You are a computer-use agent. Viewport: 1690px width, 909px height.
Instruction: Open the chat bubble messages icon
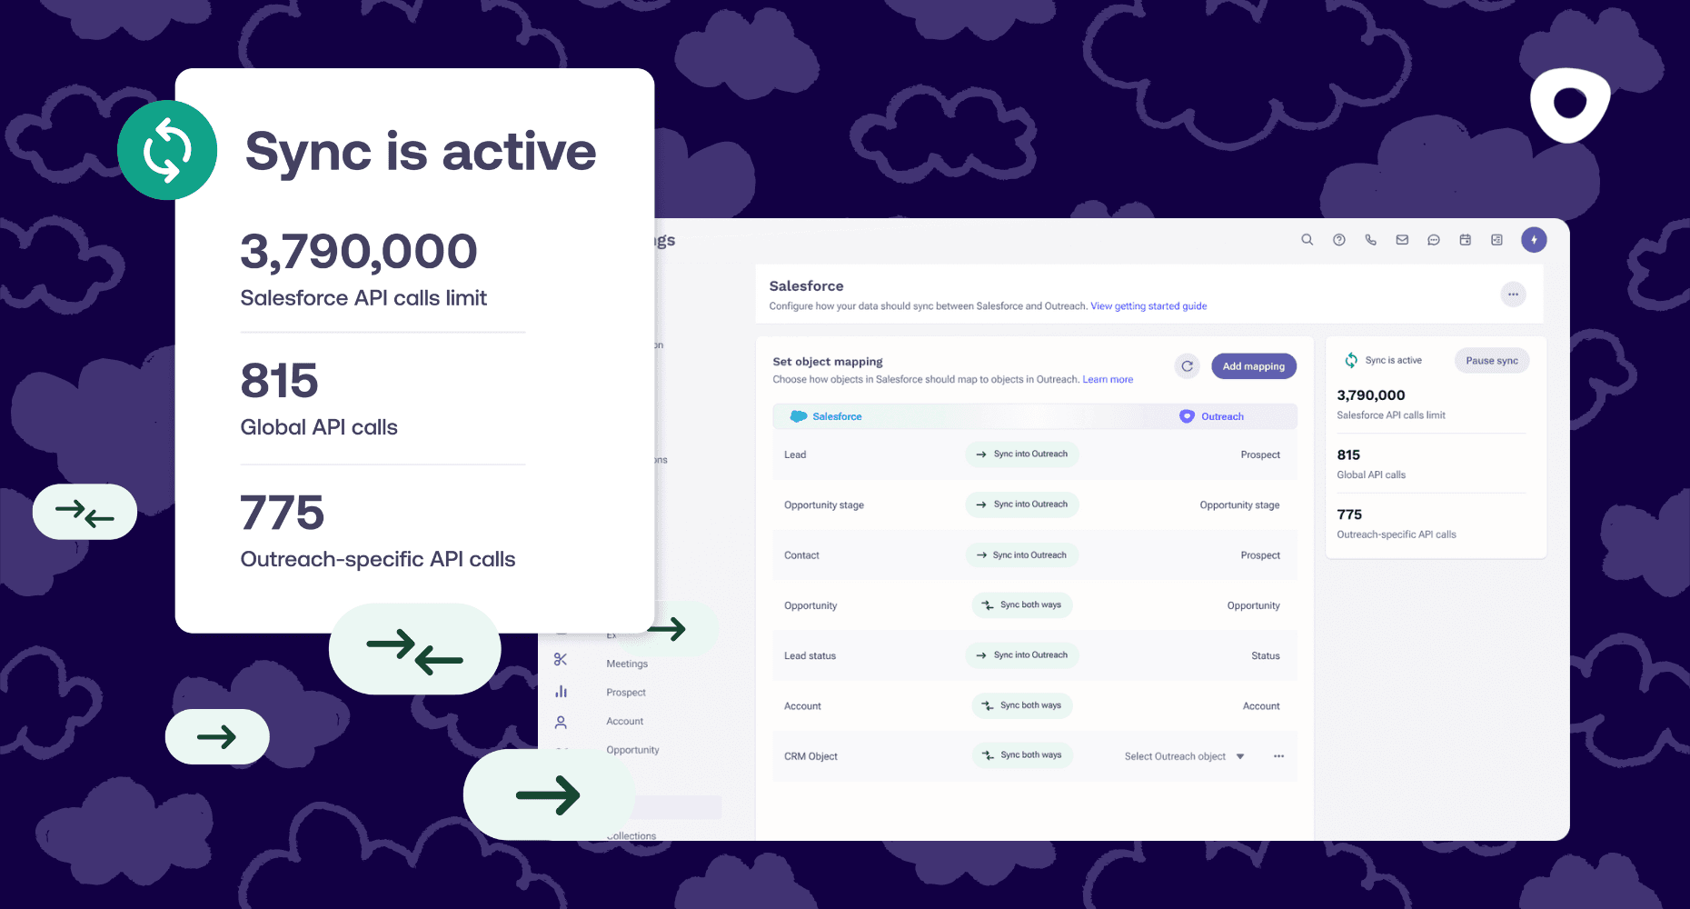pyautogui.click(x=1434, y=240)
